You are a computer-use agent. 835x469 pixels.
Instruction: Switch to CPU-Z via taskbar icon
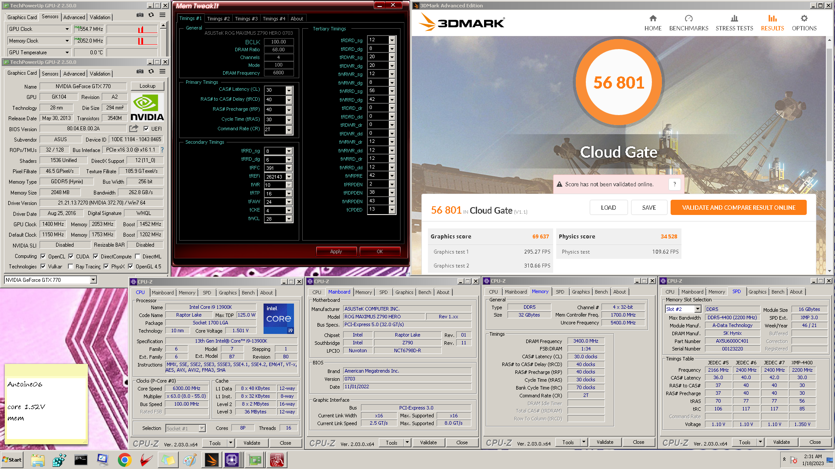click(x=232, y=460)
